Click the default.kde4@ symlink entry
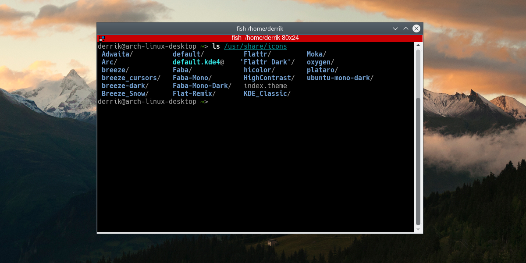This screenshot has width=526, height=263. [198, 62]
